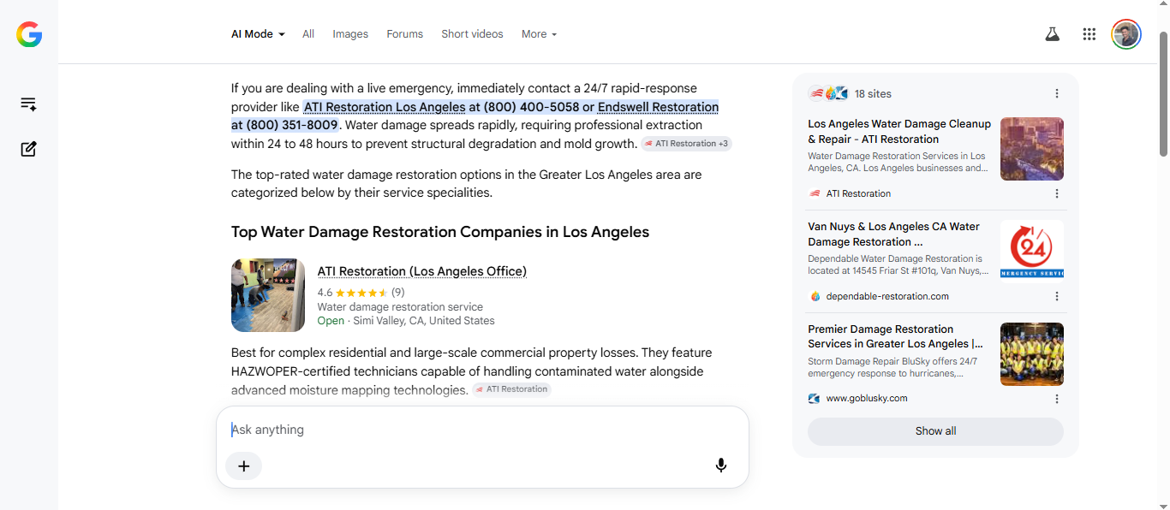This screenshot has height=510, width=1170.
Task: Open three-dot menu beside 18 sites
Action: tap(1057, 94)
